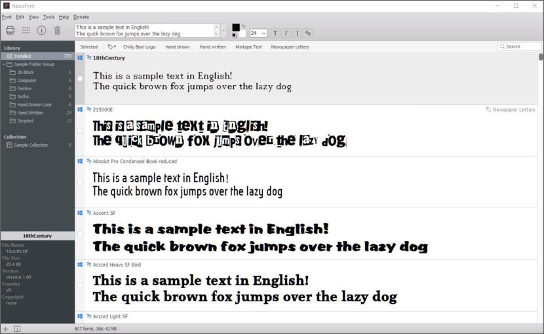544x334 pixels.
Task: Select the Gothic folder
Action: pos(37,96)
